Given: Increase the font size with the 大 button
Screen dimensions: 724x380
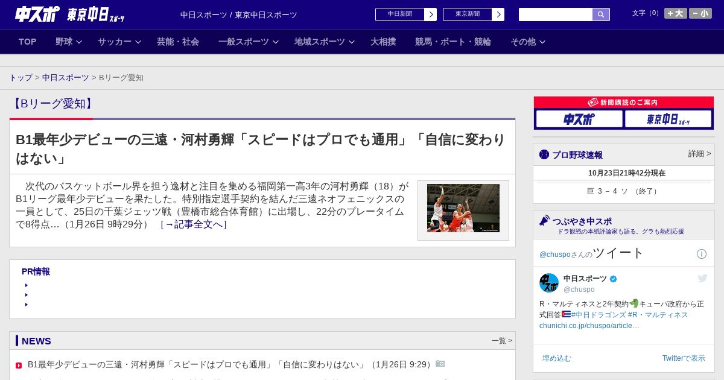Looking at the screenshot, I should pos(675,13).
